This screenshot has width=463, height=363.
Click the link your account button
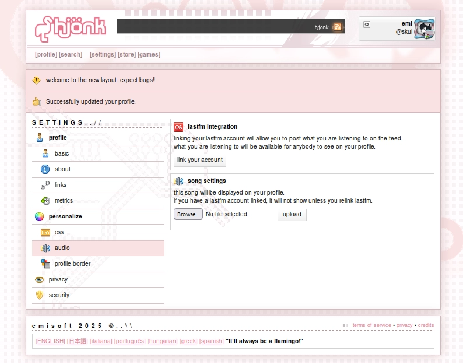200,160
